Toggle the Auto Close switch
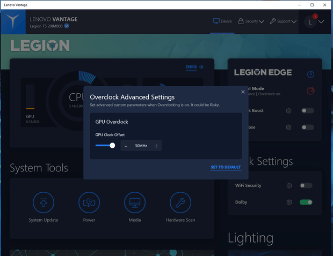 [x=308, y=127]
